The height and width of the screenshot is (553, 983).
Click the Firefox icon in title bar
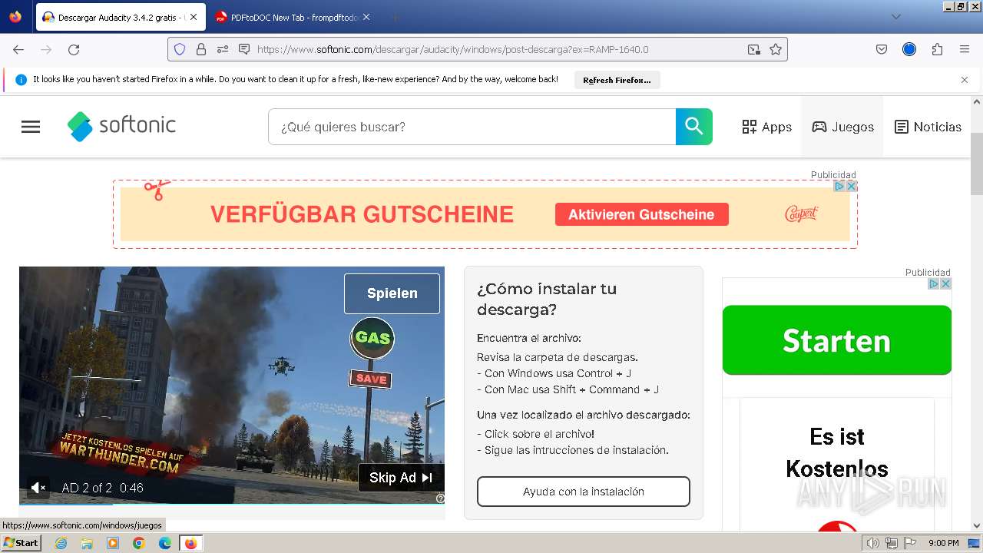(x=15, y=16)
